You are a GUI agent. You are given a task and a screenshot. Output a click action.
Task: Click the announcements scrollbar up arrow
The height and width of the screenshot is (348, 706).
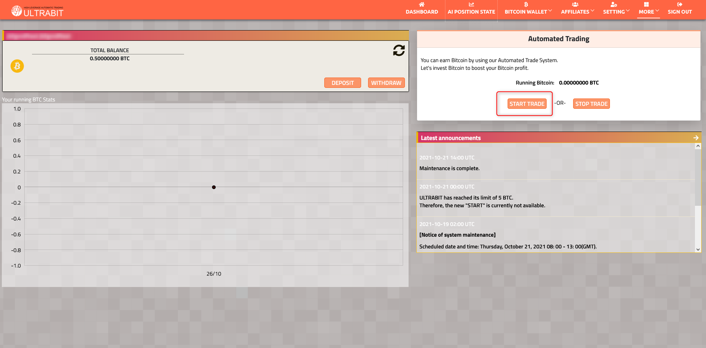click(698, 146)
